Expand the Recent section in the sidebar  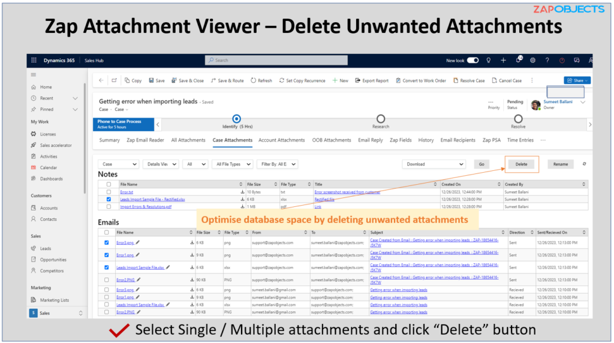(x=75, y=98)
